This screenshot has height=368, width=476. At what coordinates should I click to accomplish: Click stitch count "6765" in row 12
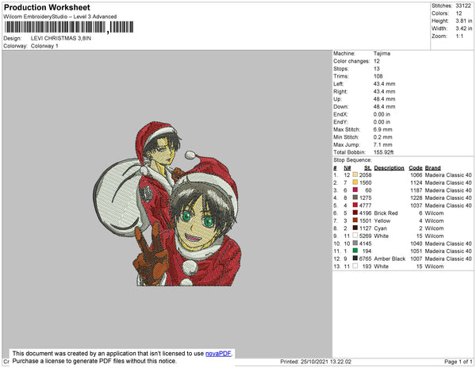point(365,259)
